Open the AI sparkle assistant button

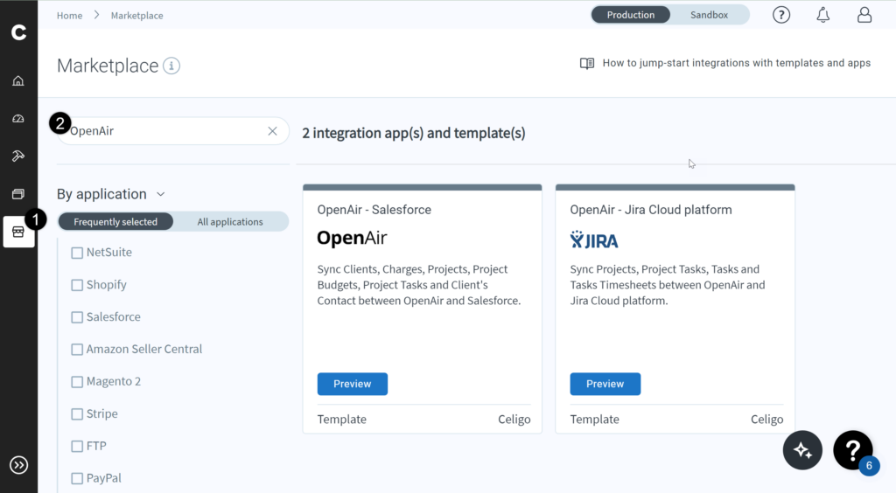802,450
